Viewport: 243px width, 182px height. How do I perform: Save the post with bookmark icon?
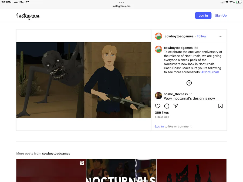[x=220, y=106]
